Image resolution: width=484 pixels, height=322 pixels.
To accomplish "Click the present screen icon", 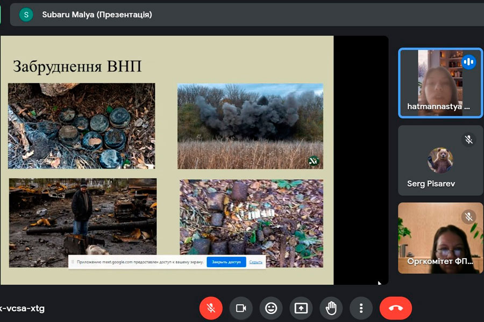I will point(301,308).
